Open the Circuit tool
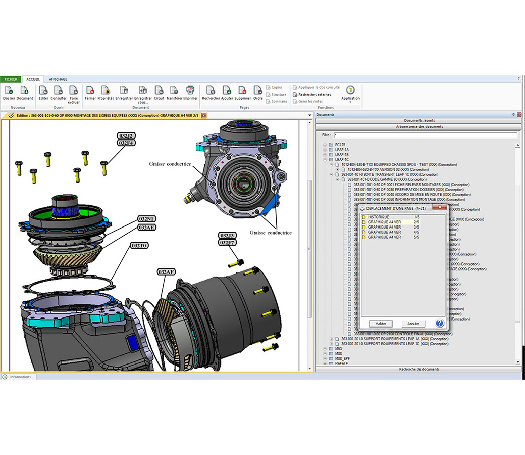 click(159, 90)
